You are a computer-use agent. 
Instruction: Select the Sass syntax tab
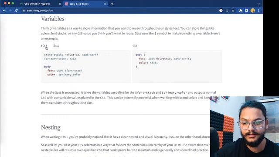tap(56, 45)
